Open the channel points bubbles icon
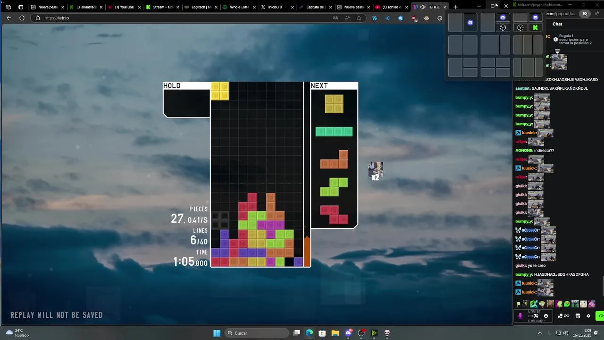 (x=560, y=316)
